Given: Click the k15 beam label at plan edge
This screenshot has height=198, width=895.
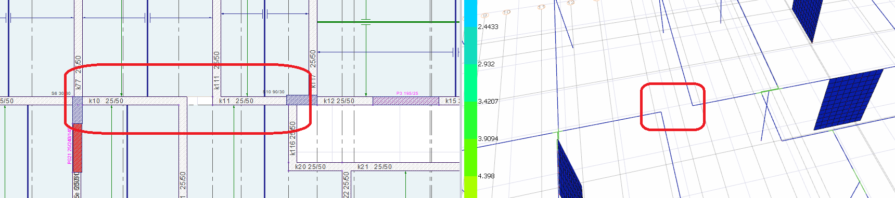Looking at the screenshot, I should pyautogui.click(x=451, y=101).
